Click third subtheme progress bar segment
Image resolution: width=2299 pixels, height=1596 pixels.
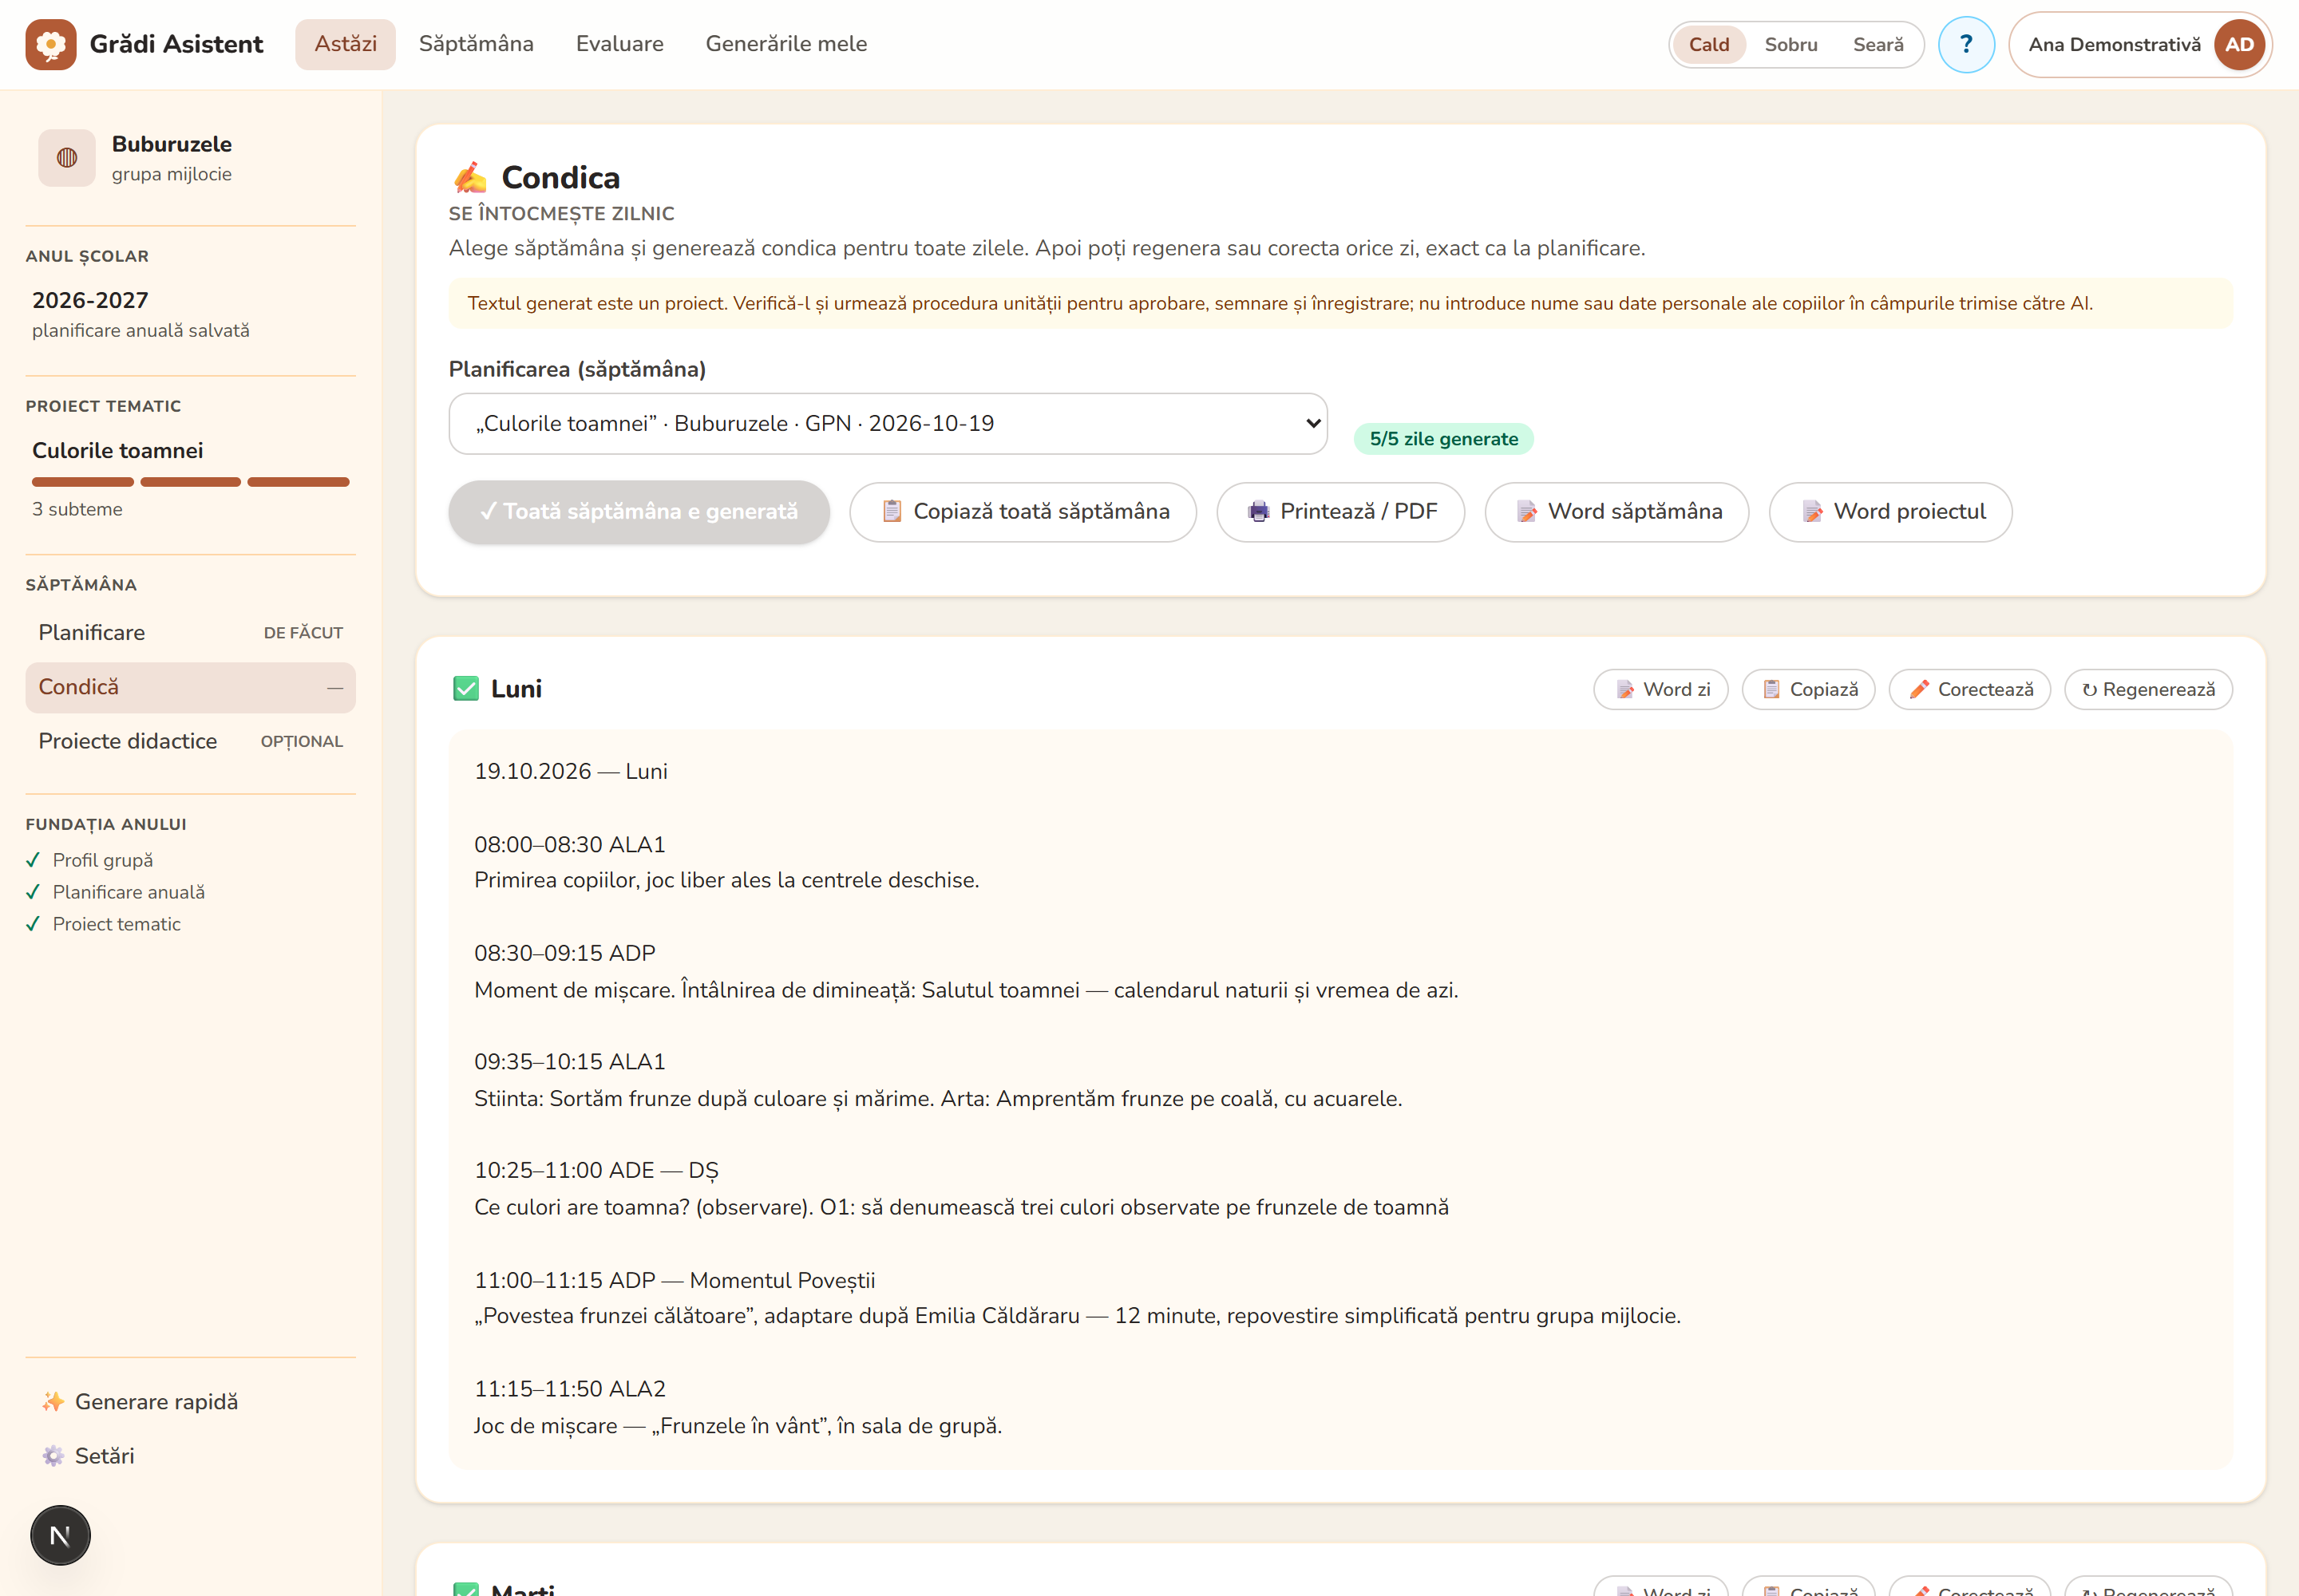[298, 482]
